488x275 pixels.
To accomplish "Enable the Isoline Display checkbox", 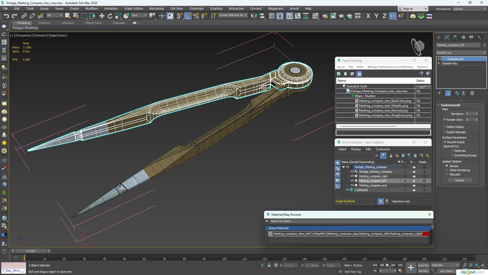I will point(445,127).
